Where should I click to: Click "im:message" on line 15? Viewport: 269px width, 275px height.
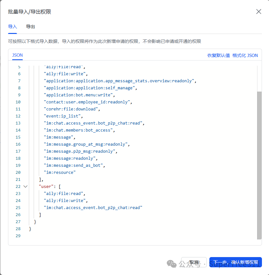pos(58,137)
